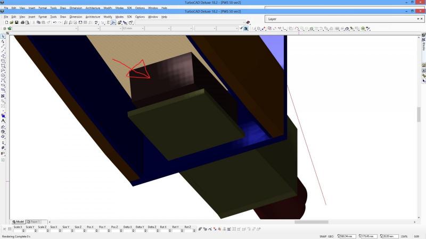Toggle SNAP mode in the status bar
The width and height of the screenshot is (426, 239).
click(323, 236)
